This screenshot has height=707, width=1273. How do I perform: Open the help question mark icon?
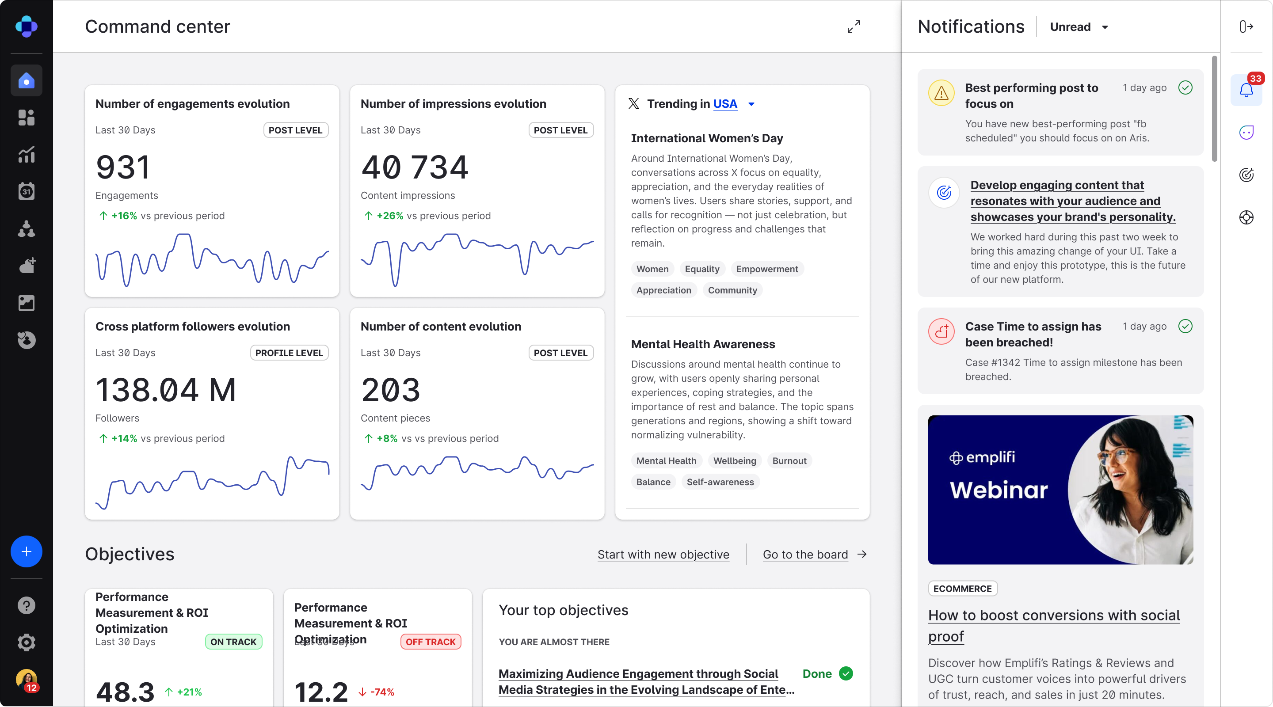(26, 606)
